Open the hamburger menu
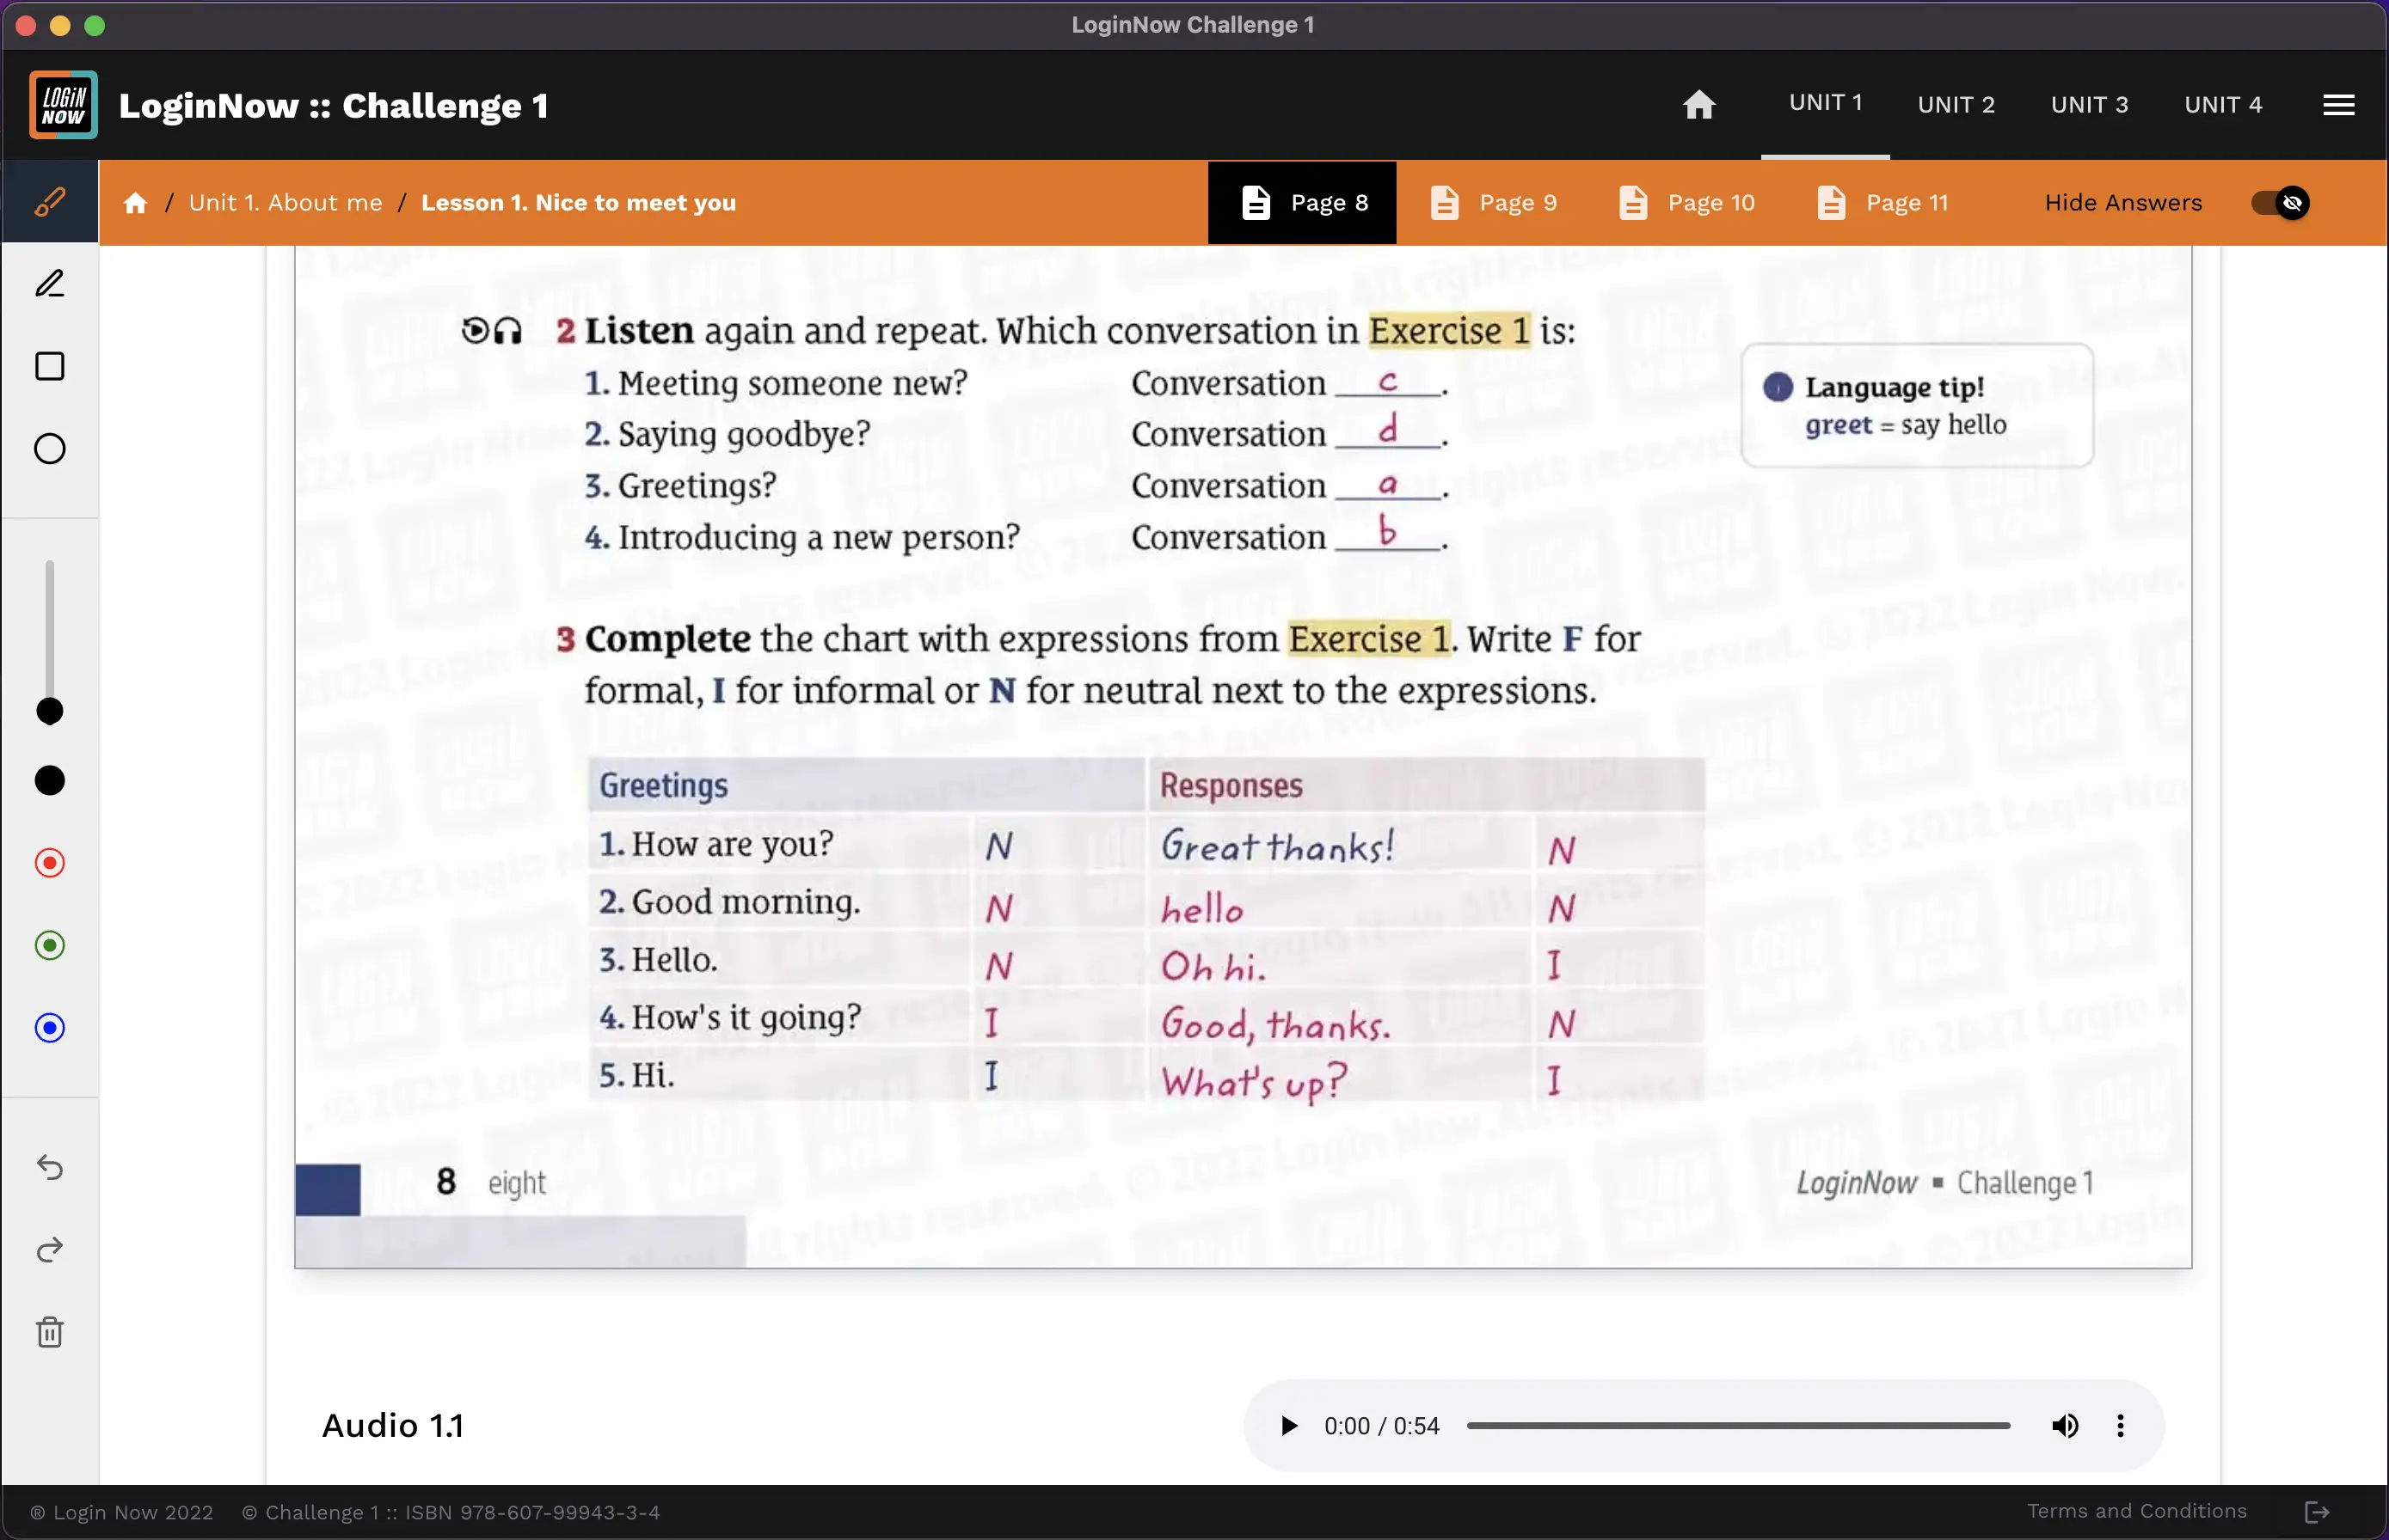Image resolution: width=2389 pixels, height=1540 pixels. (2338, 105)
